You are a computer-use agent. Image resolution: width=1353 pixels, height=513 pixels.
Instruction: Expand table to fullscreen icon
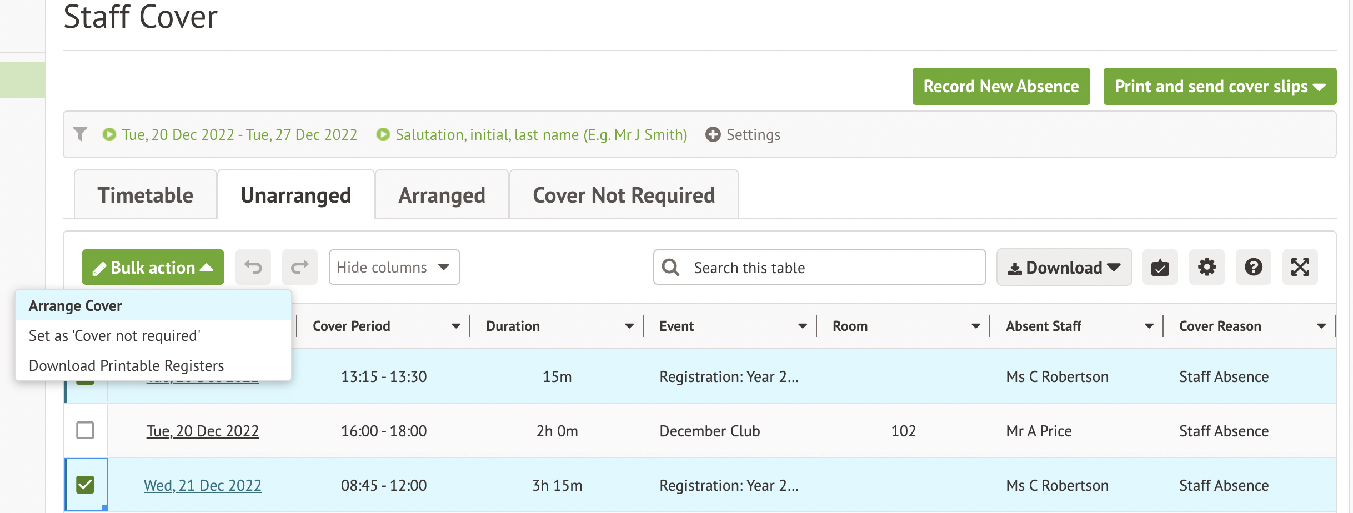tap(1300, 268)
